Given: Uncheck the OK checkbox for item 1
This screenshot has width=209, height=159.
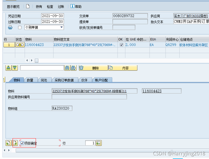Looking at the screenshot, I should (121, 45).
